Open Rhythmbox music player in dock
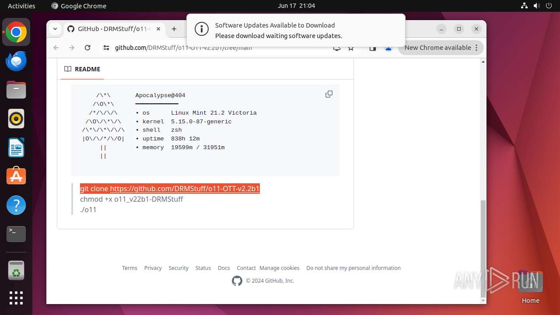Viewport: 560px width, 315px height. (x=16, y=119)
